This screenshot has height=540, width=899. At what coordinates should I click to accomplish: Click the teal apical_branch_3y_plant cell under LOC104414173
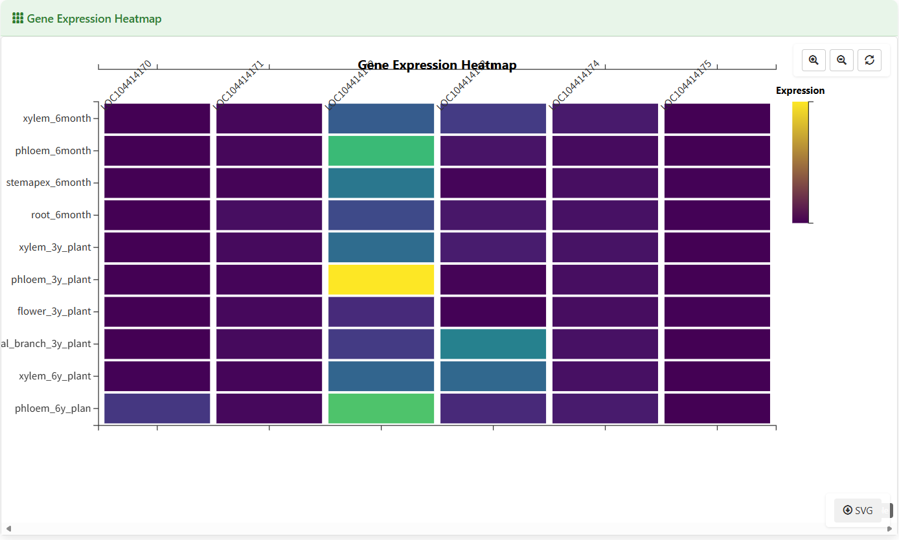click(x=493, y=343)
